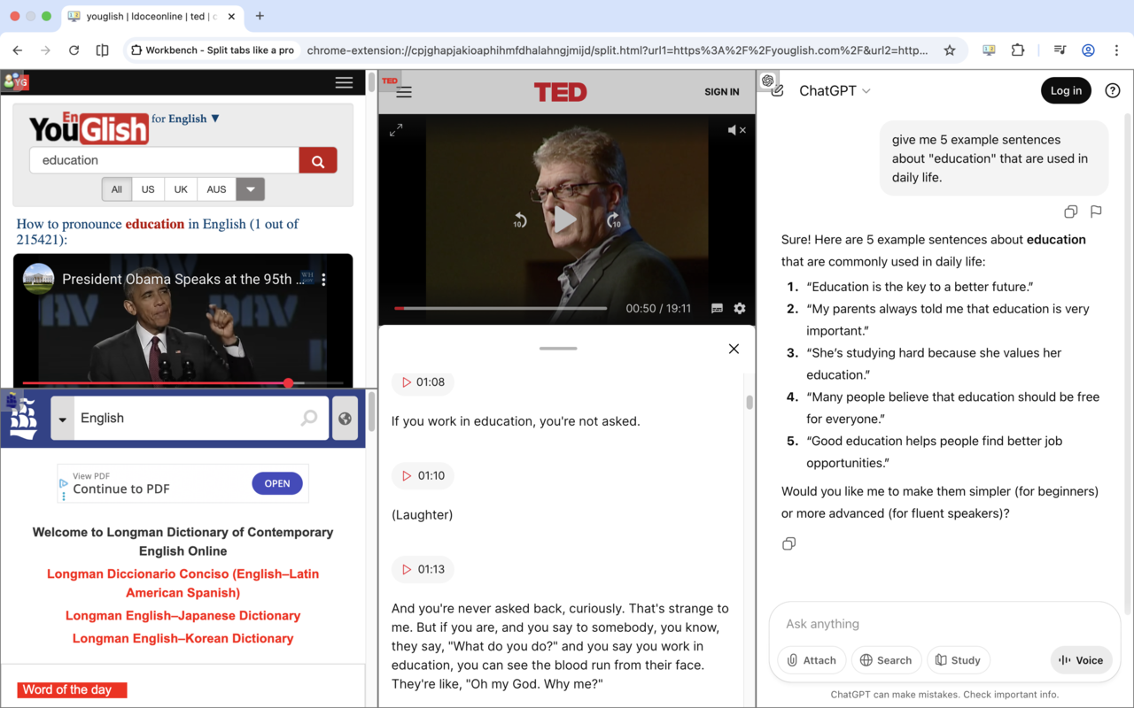Open the Longman dictionary selector dropdown
Viewport: 1134px width, 708px height.
[x=62, y=419]
